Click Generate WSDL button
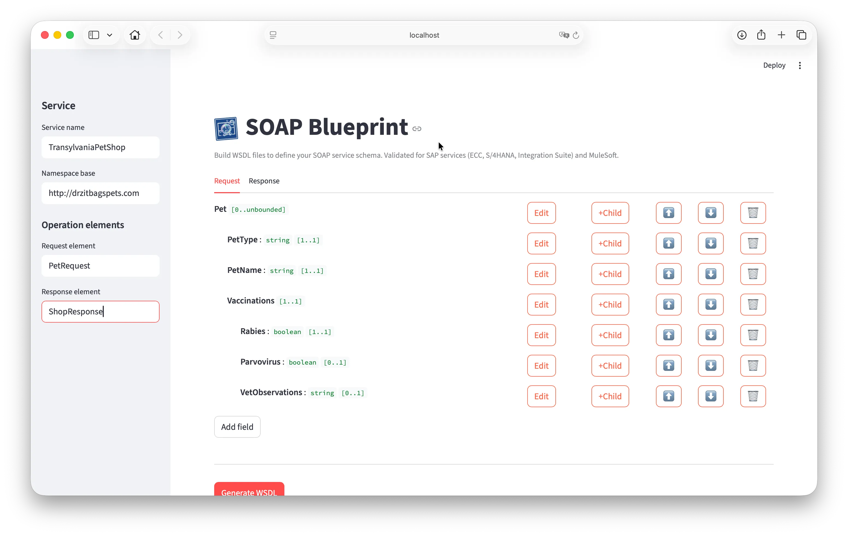 [249, 489]
